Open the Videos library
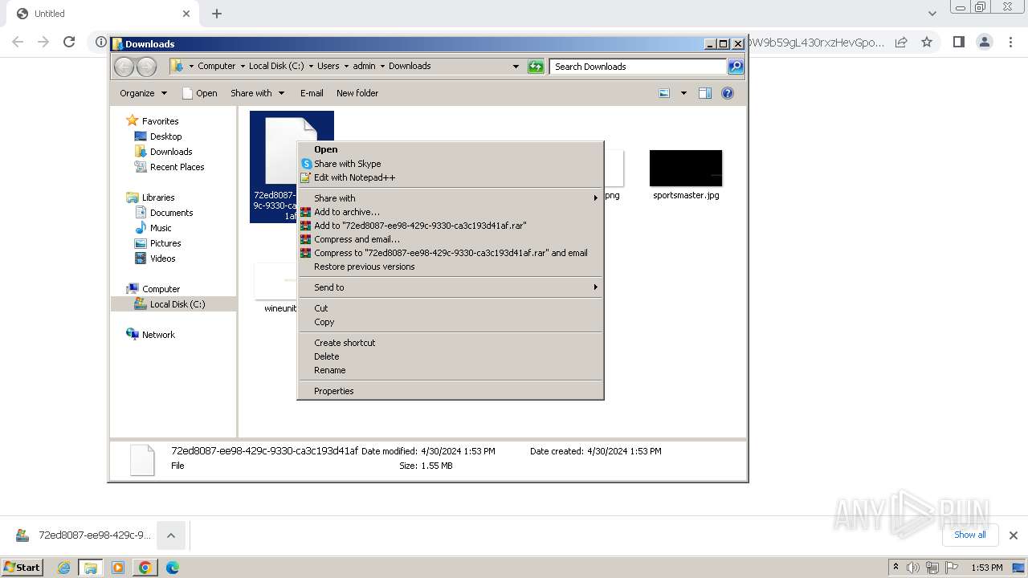 click(x=162, y=258)
